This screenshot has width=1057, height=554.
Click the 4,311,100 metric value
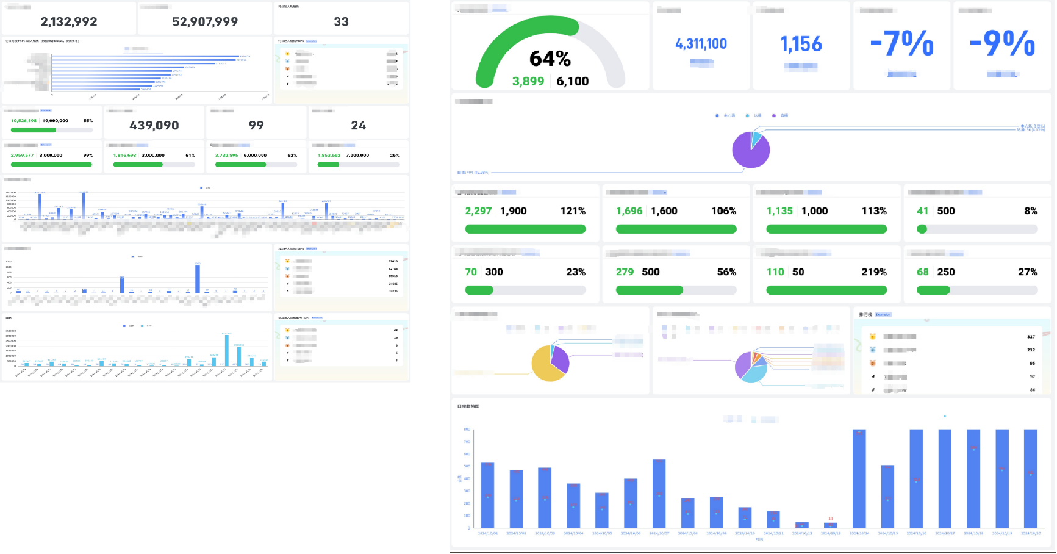coord(701,44)
